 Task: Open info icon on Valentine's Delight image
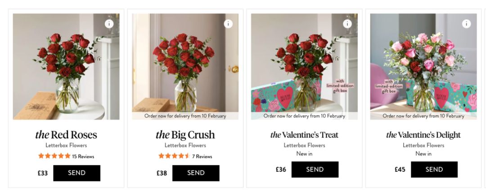coord(466,24)
